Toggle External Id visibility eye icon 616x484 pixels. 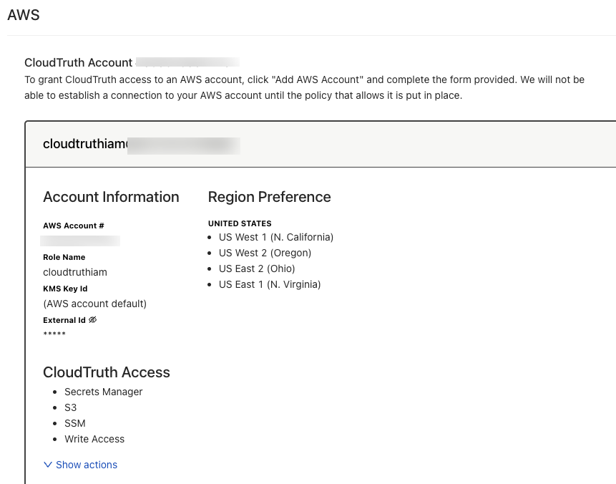[93, 319]
